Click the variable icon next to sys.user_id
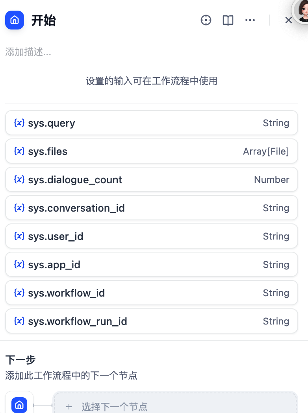This screenshot has height=413, width=308. coord(19,236)
